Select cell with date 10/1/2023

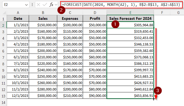(18, 83)
